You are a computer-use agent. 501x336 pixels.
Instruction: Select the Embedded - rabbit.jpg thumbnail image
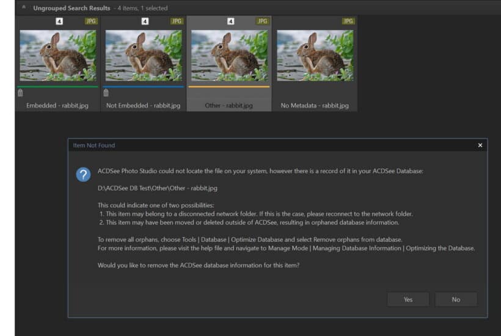pyautogui.click(x=58, y=56)
